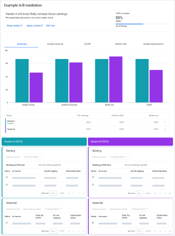Click Add ad source in Variant A Waterfall

click(13, 209)
